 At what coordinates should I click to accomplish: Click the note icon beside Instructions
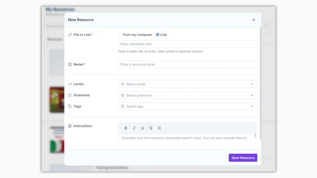[70, 126]
